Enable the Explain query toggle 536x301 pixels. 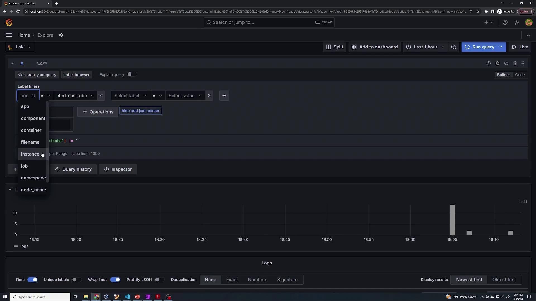[x=132, y=74]
